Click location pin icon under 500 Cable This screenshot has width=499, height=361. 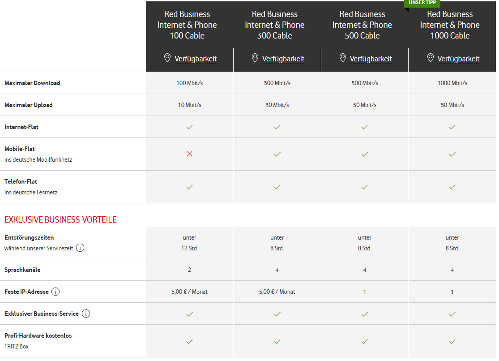342,58
